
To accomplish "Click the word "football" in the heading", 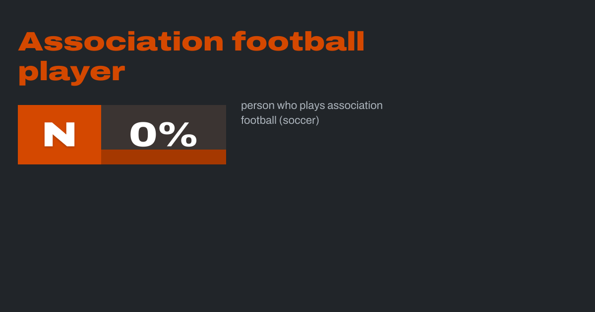I will coord(298,42).
